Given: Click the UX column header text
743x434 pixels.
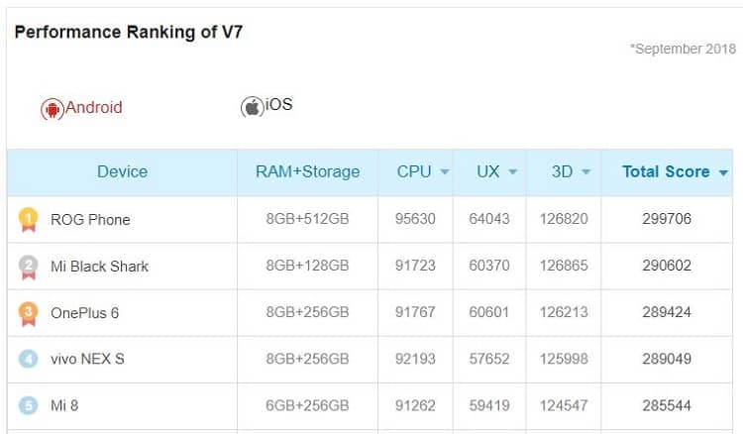Looking at the screenshot, I should (x=488, y=171).
